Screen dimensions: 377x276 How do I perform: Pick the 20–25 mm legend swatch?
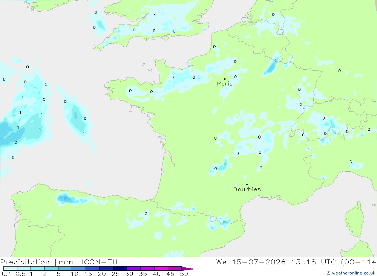point(106,268)
